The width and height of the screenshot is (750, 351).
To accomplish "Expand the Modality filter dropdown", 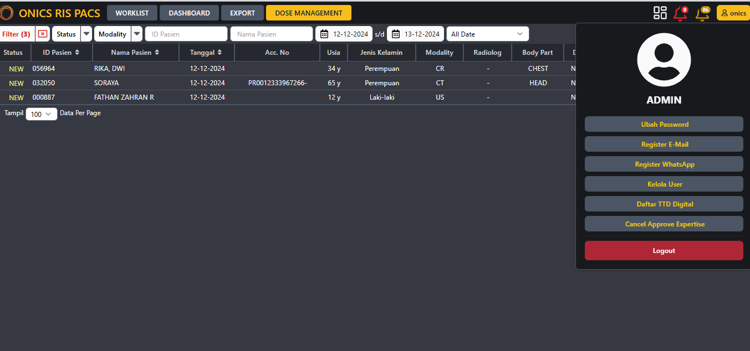I will [136, 34].
